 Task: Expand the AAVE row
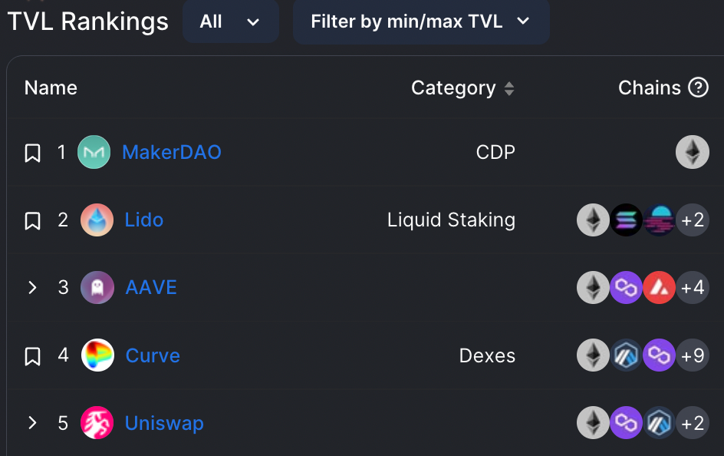[x=32, y=287]
